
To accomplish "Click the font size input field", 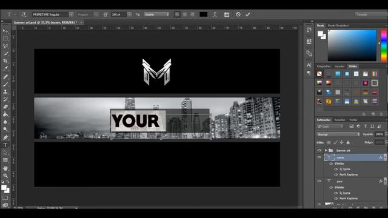I will click(119, 15).
